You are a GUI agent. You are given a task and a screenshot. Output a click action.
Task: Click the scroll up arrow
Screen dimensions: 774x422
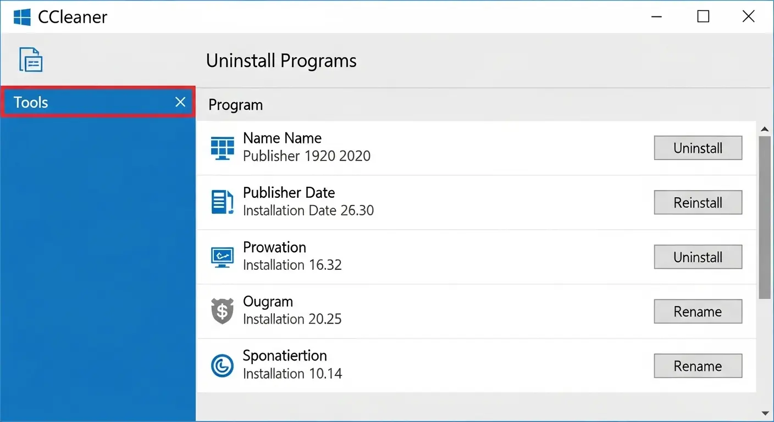(x=764, y=129)
